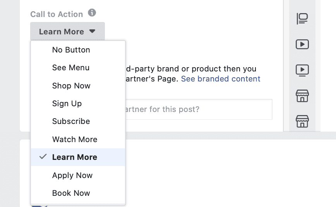Click the lower storefront icon
This screenshot has height=207, width=336.
click(302, 121)
